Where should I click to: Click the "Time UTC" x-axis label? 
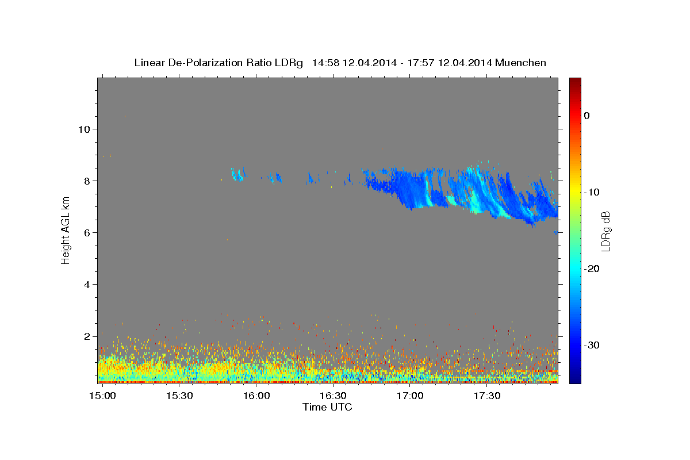click(327, 407)
